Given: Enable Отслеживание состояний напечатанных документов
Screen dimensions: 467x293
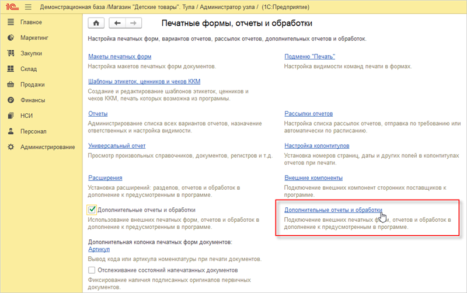Looking at the screenshot, I should click(92, 270).
